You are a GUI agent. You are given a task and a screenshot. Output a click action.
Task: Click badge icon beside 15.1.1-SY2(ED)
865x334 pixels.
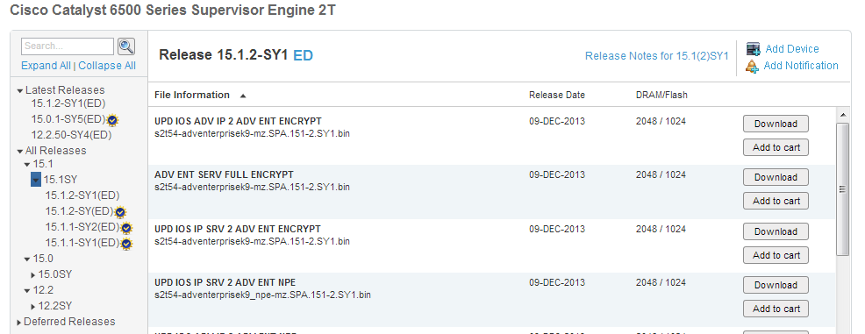125,228
